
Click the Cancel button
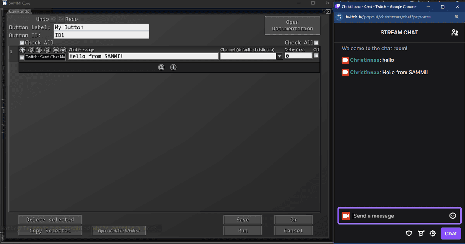(293, 231)
